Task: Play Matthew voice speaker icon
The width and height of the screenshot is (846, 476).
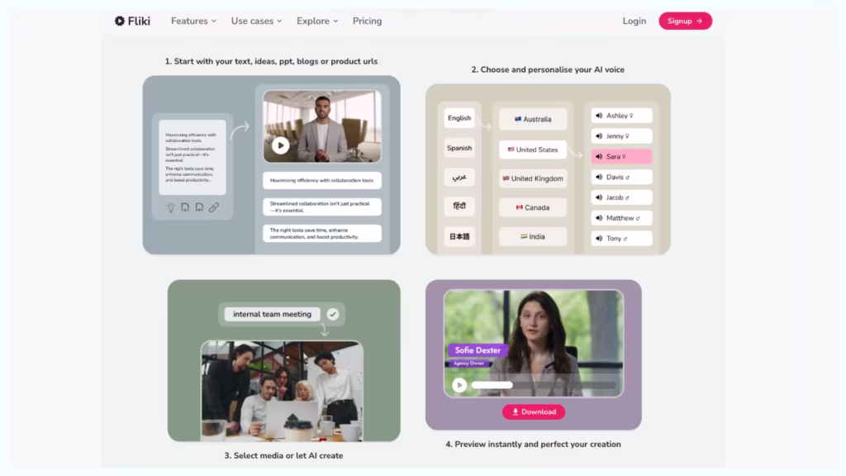Action: tap(599, 218)
